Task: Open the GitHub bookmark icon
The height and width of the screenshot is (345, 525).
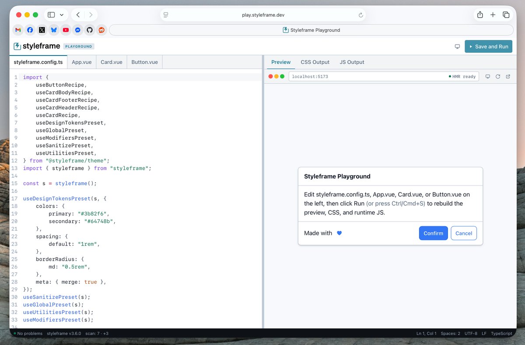Action: pos(89,30)
